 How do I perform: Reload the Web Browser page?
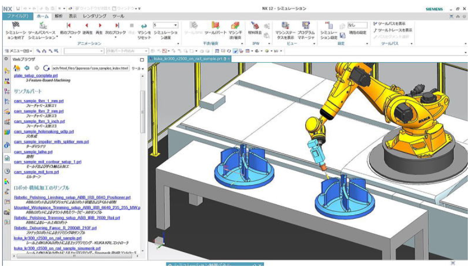click(x=46, y=68)
